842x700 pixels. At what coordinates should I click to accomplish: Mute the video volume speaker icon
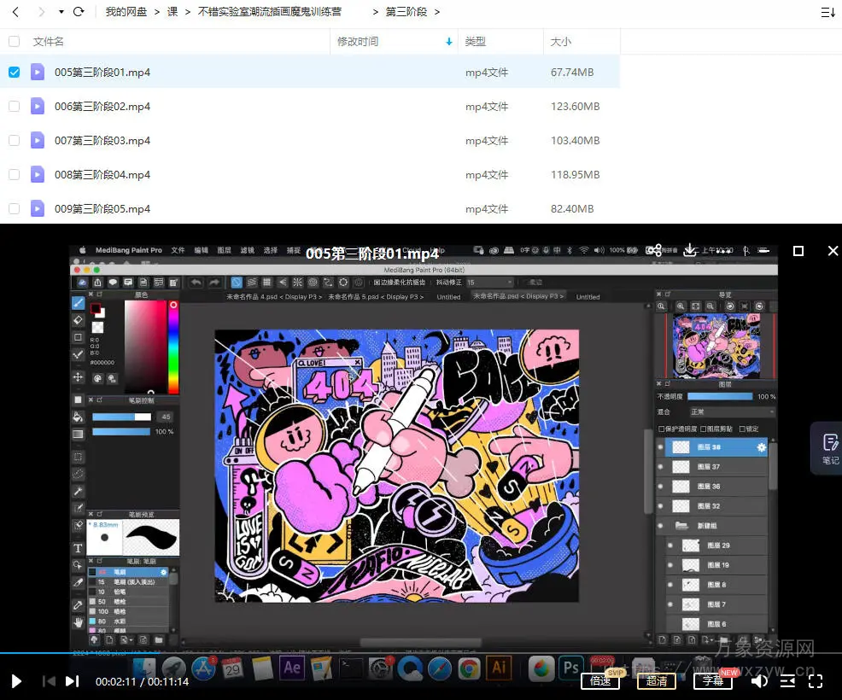pyautogui.click(x=758, y=681)
